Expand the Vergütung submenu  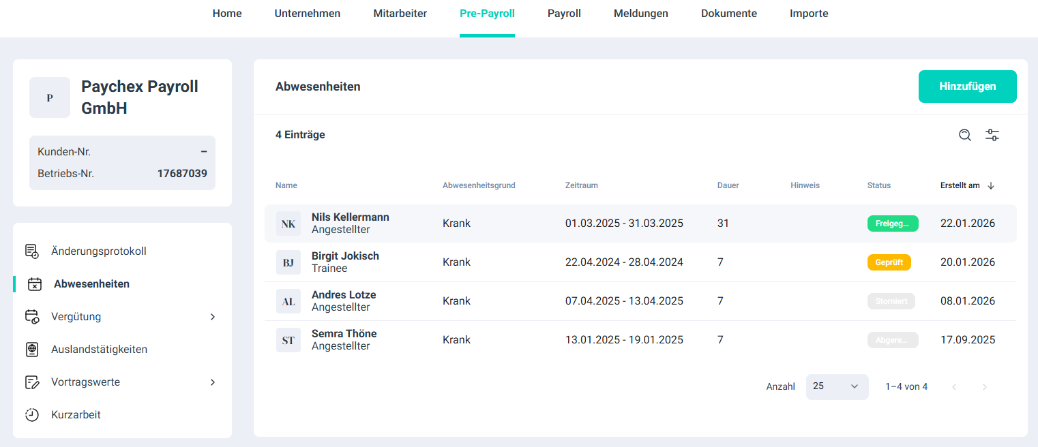(x=213, y=317)
